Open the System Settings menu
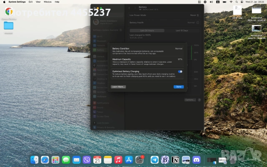267x167 pixels. coord(17,2)
